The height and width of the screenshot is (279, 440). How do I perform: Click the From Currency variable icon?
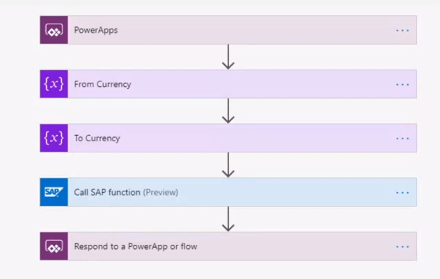click(x=54, y=84)
